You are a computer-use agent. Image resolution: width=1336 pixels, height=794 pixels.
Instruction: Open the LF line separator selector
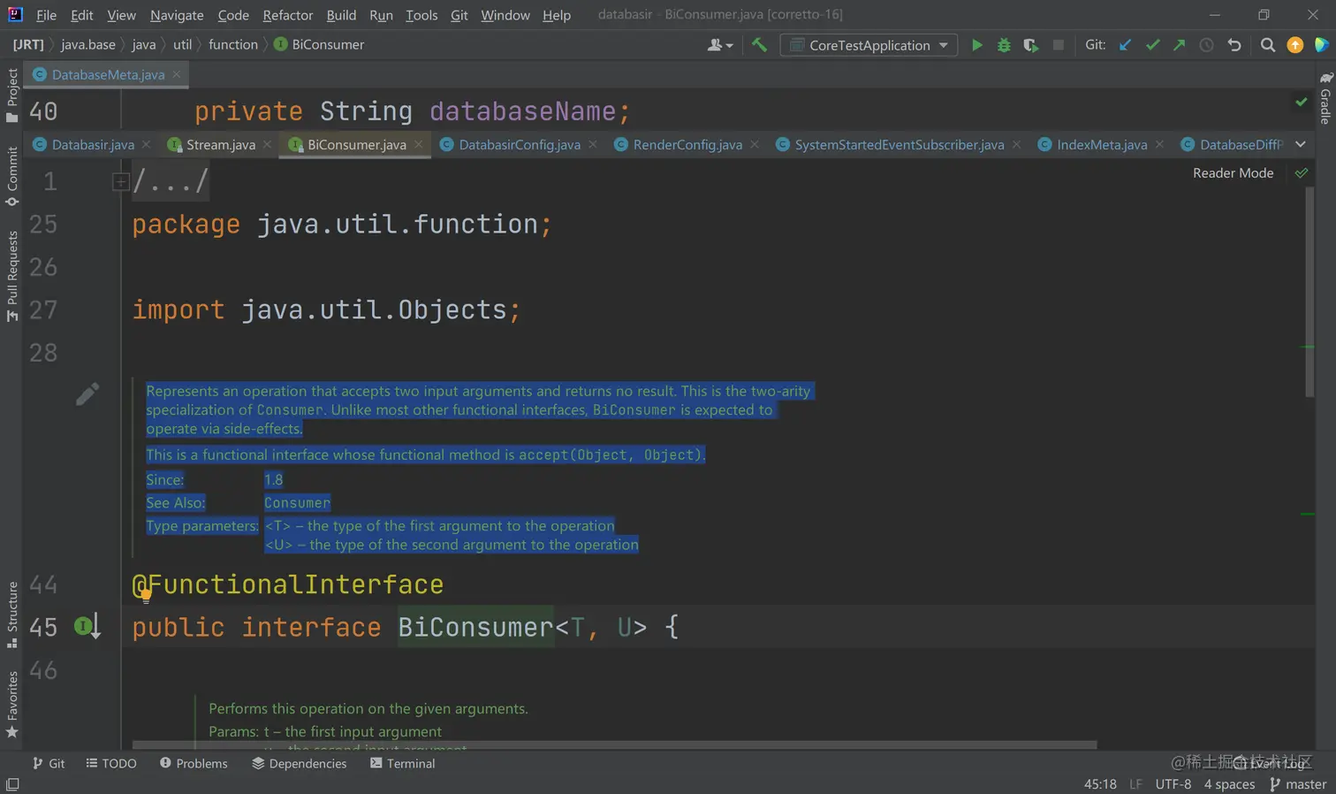tap(1135, 784)
